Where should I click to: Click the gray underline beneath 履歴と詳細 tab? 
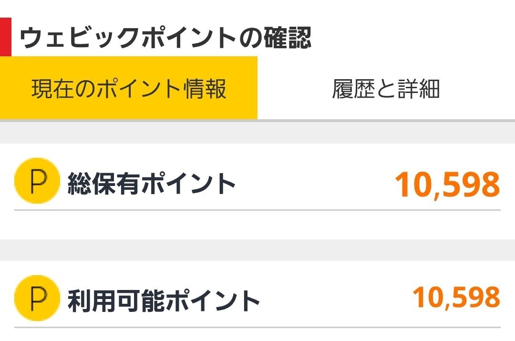pyautogui.click(x=386, y=121)
